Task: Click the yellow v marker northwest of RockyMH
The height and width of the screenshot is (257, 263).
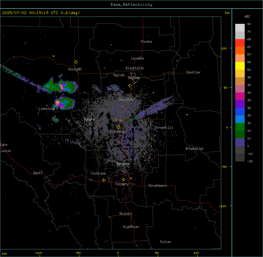Action: (53, 56)
